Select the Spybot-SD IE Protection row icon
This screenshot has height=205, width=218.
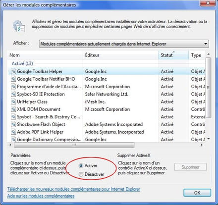click(13, 94)
